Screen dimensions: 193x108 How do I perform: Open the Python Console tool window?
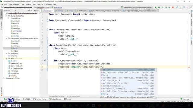coord(55,99)
